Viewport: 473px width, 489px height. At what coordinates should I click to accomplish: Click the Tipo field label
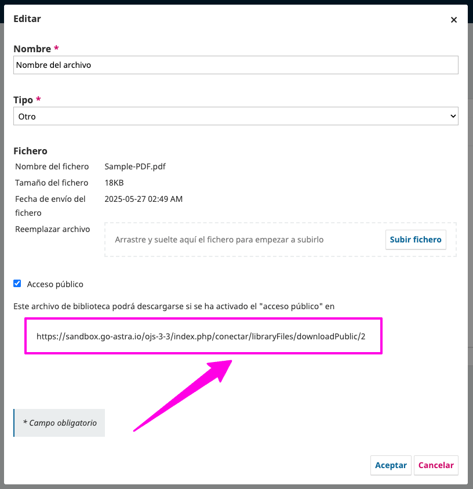point(24,100)
